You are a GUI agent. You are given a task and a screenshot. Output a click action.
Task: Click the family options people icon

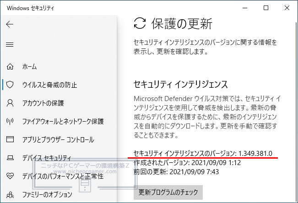click(x=10, y=195)
